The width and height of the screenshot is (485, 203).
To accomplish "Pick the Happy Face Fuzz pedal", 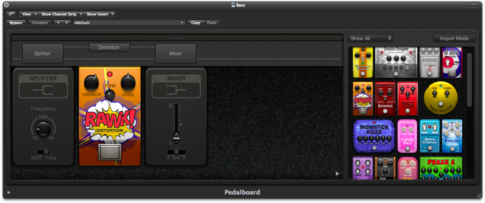I will coord(441,98).
